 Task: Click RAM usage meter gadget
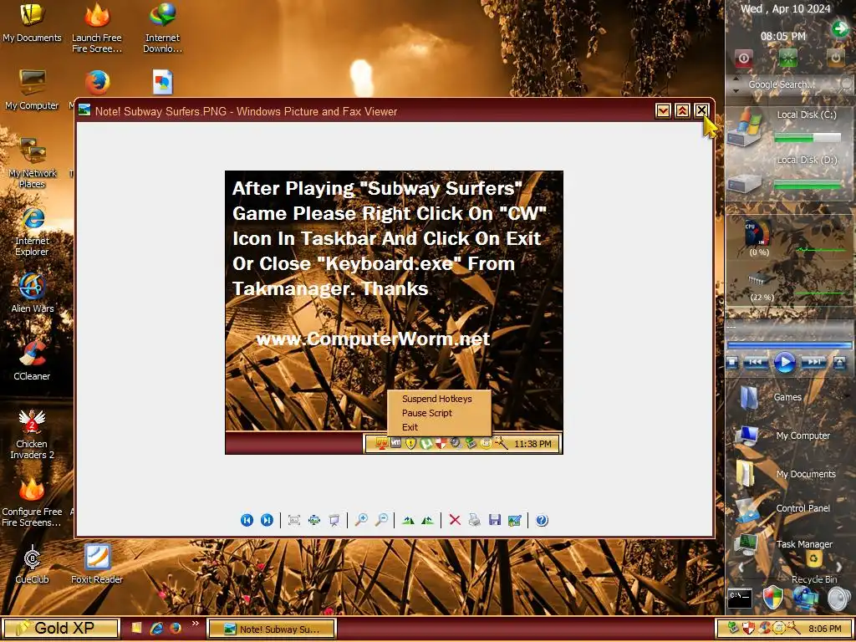tap(761, 286)
